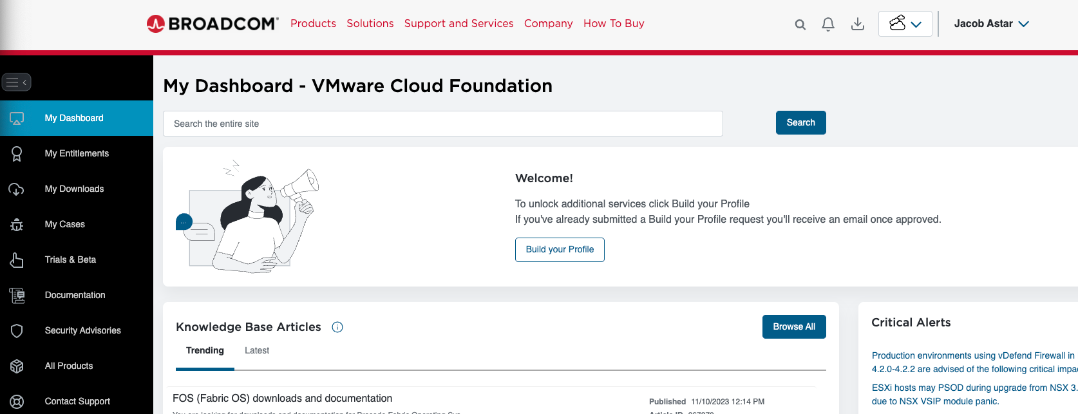Open Support and Services menu

(x=459, y=24)
